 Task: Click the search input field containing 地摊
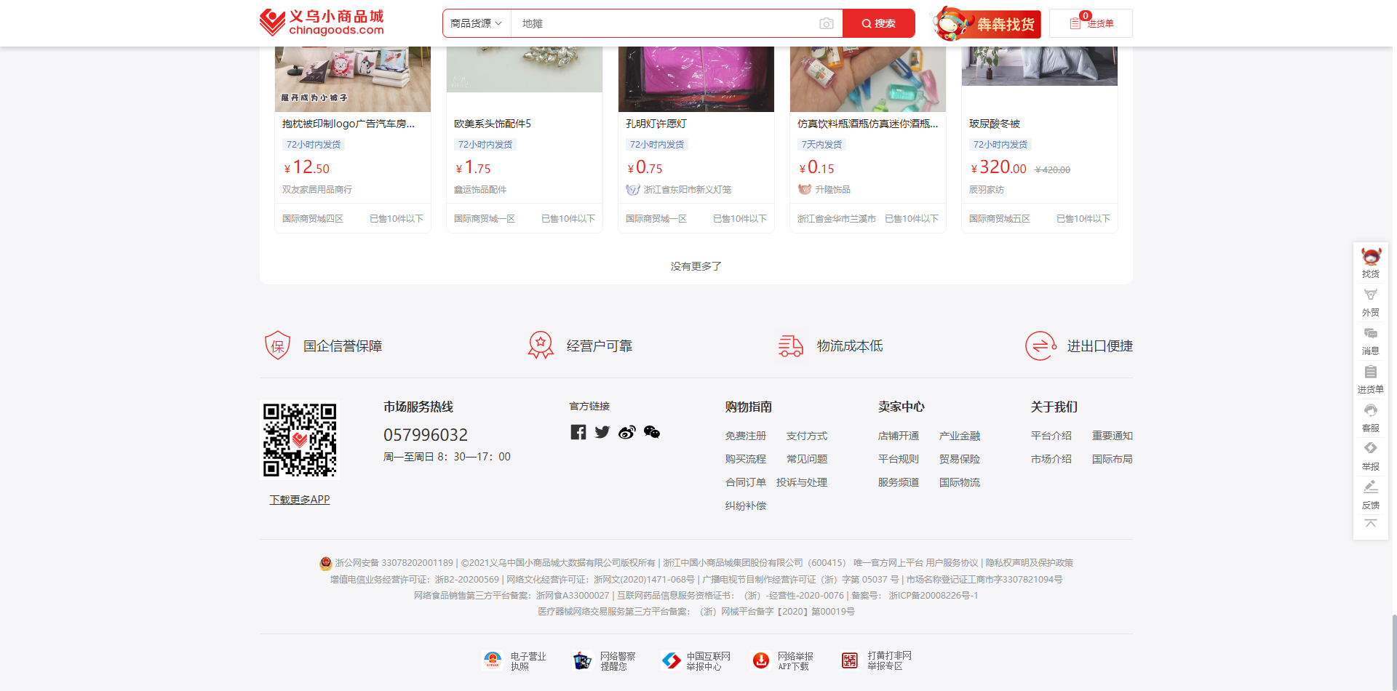pos(662,24)
